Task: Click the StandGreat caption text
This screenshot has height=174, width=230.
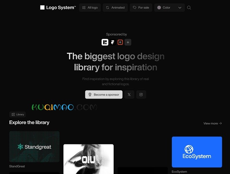Action: pos(17,166)
